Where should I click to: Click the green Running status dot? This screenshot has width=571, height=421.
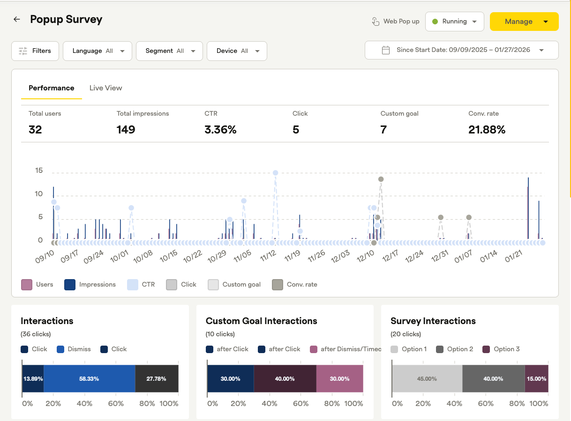pyautogui.click(x=435, y=22)
